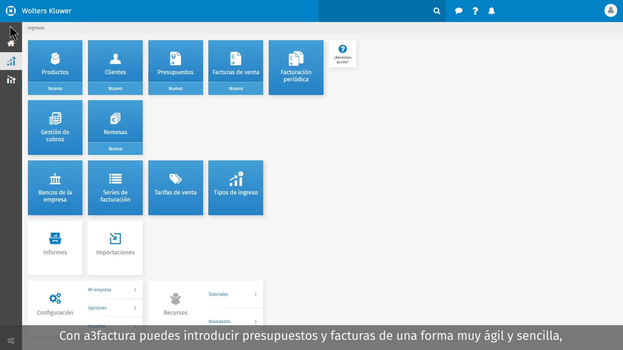Open the Informes tile
Image resolution: width=623 pixels, height=350 pixels.
tap(55, 248)
